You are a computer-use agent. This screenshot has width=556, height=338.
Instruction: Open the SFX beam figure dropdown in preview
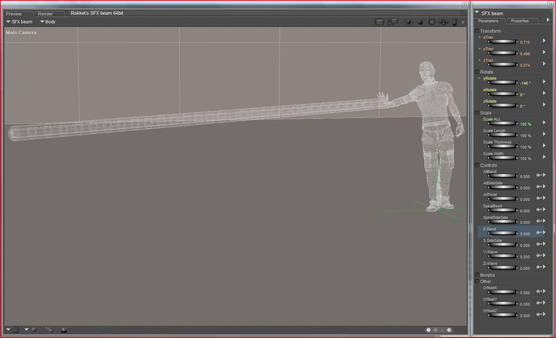pyautogui.click(x=19, y=22)
